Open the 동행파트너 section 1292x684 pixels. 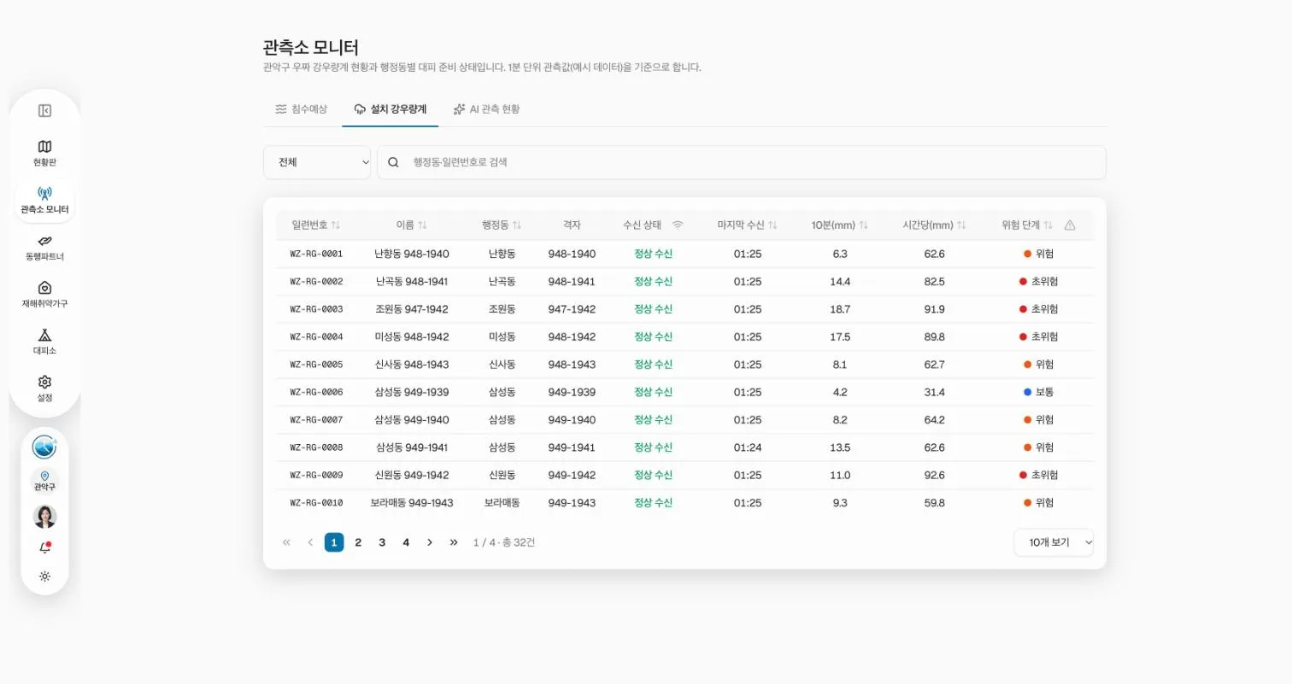click(x=44, y=248)
